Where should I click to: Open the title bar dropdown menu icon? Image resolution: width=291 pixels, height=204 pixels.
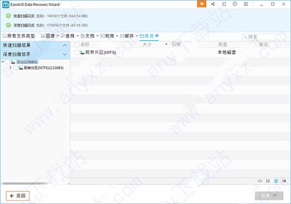pyautogui.click(x=246, y=4)
